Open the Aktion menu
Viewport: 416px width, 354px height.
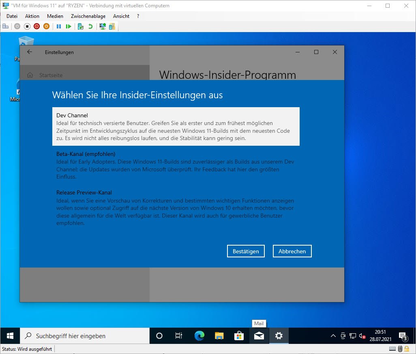32,16
